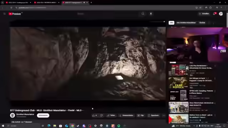The image size is (228, 128).
Task: Open options for Camp Poppeck video suggestion
Action: point(215,79)
